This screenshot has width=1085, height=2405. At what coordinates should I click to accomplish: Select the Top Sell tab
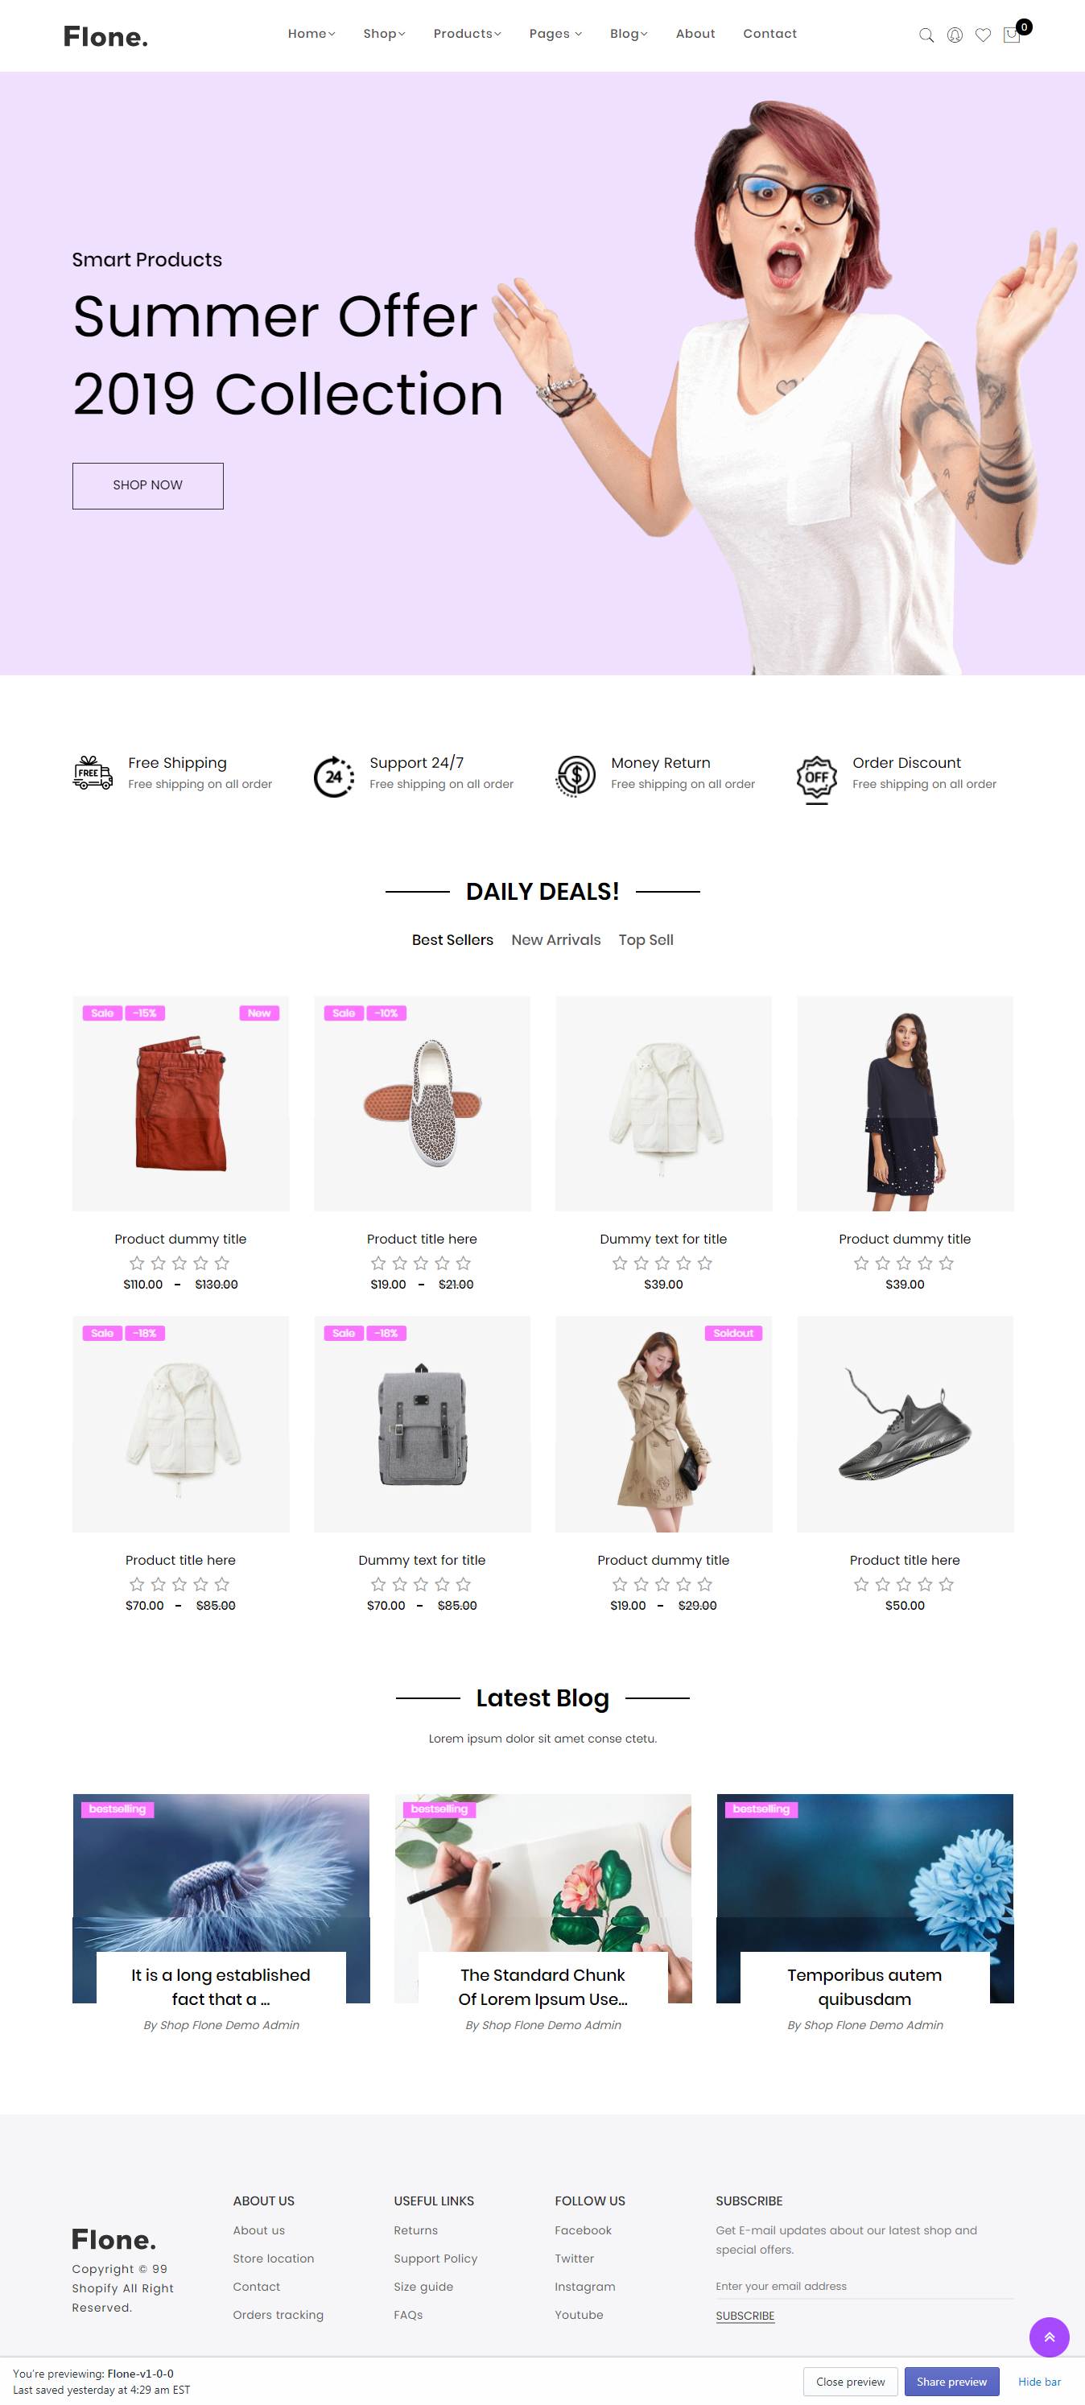point(646,939)
